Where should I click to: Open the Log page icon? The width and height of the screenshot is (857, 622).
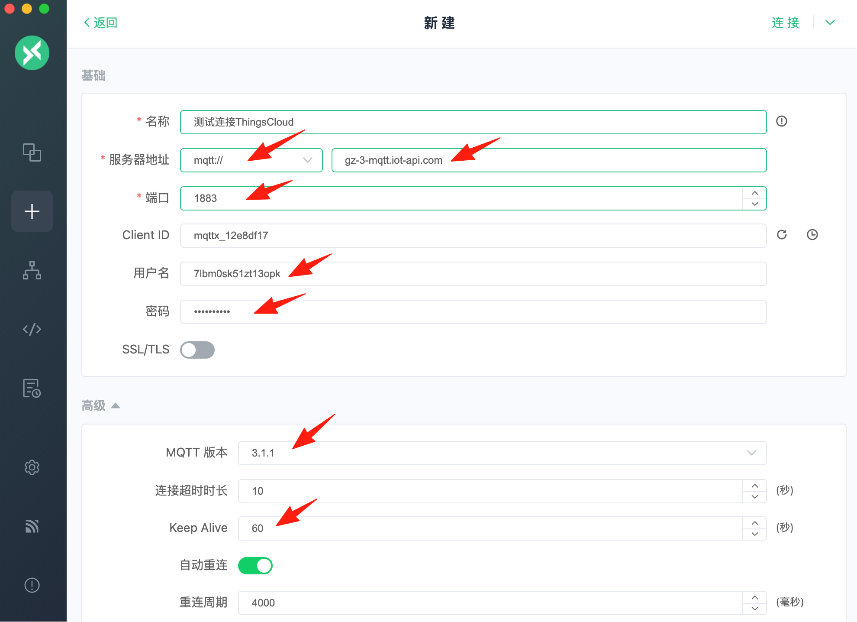(32, 388)
